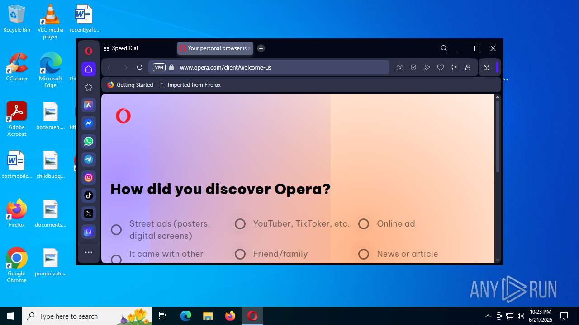Add page to bookmarks with heart icon
This screenshot has height=325, width=579.
(441, 67)
